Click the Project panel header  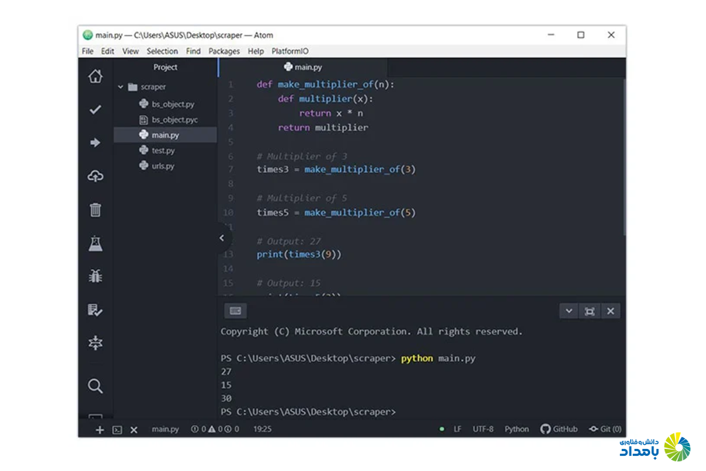(165, 67)
